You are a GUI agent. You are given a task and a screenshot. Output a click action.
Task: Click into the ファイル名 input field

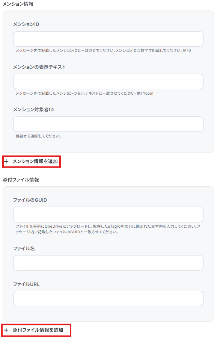(108, 263)
